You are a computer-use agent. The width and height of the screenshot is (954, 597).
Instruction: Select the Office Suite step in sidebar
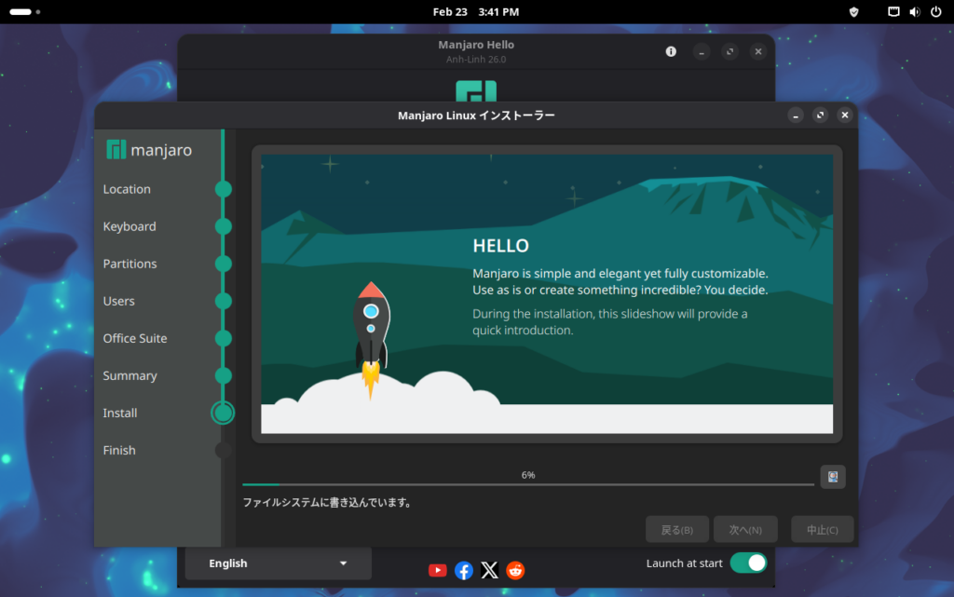point(135,338)
